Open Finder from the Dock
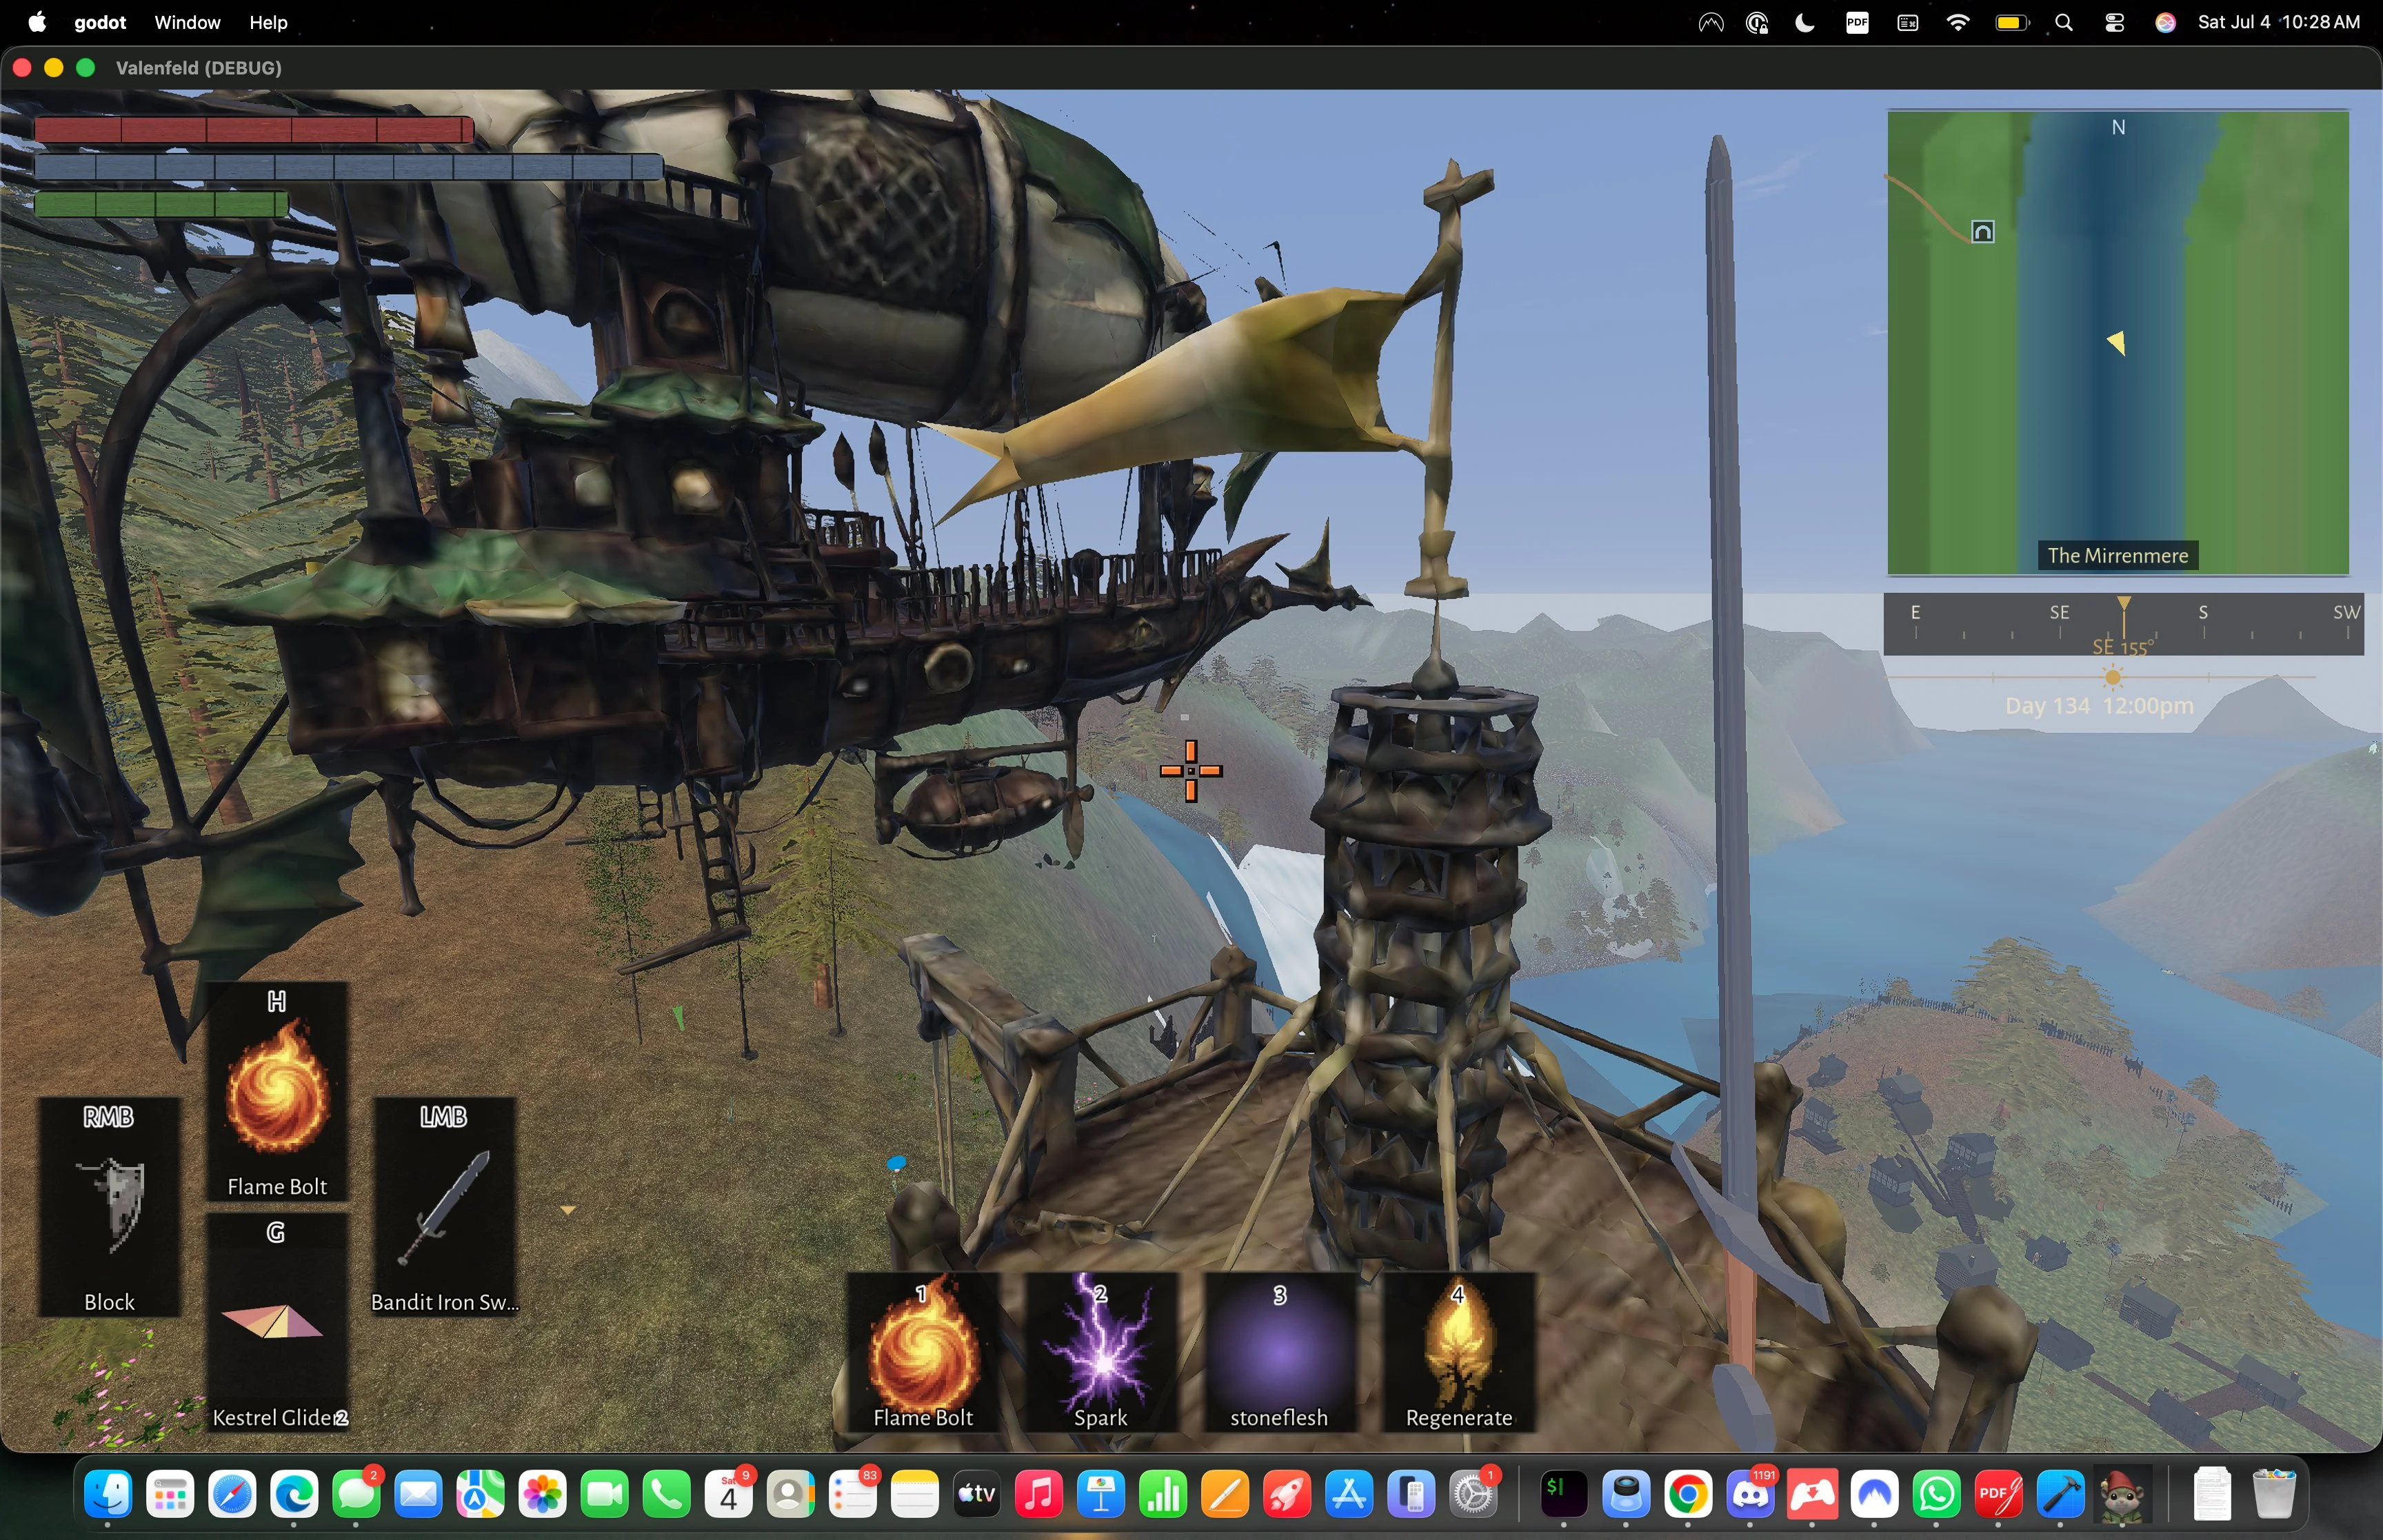This screenshot has width=2383, height=1540. [108, 1494]
